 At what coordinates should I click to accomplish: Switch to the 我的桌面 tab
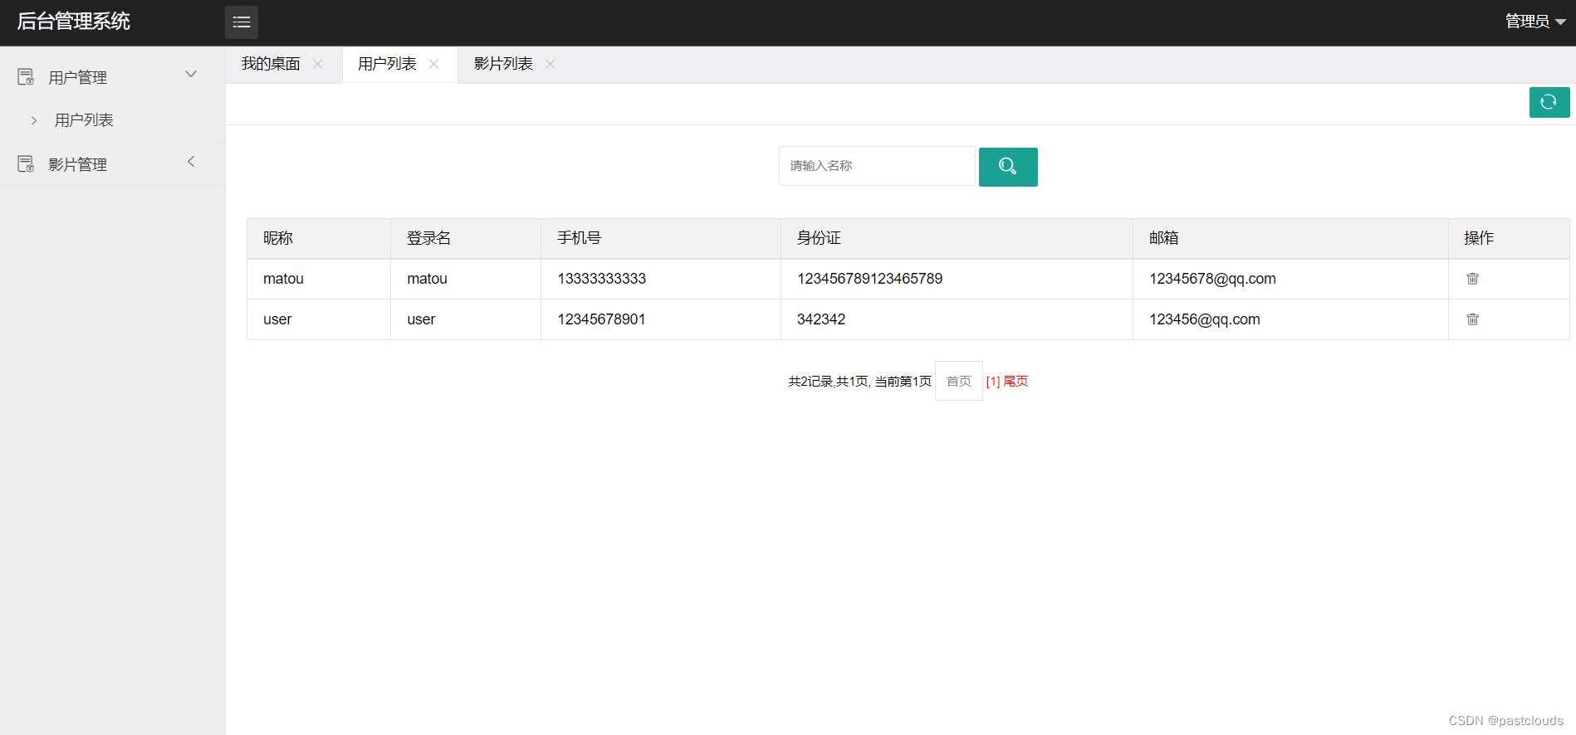point(271,64)
